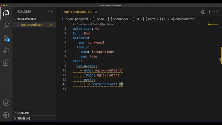Click the value 'ngnx-pod1' on line 4
This screenshot has height=125, width=222.
click(96, 42)
